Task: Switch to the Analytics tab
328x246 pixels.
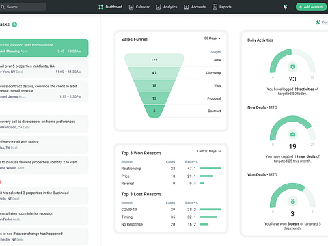Action: [x=167, y=7]
